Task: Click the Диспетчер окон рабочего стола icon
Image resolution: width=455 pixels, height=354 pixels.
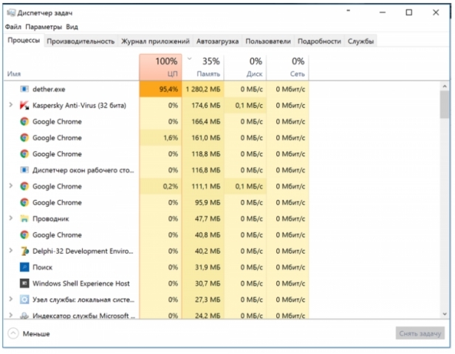Action: (24, 170)
